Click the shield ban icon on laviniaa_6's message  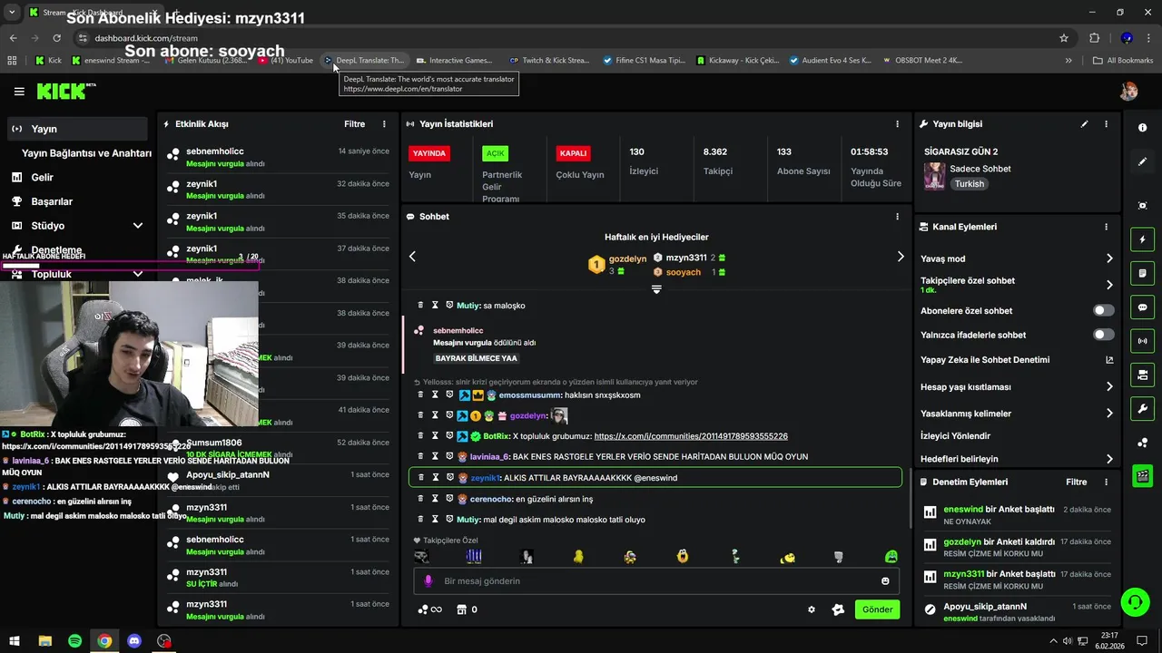tap(449, 457)
